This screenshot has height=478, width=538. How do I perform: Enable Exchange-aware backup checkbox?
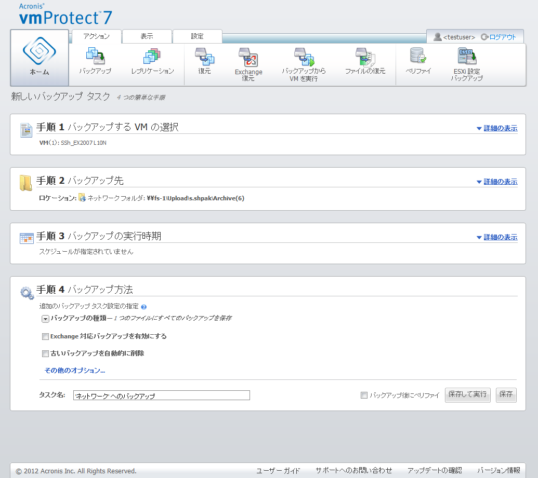pos(45,336)
